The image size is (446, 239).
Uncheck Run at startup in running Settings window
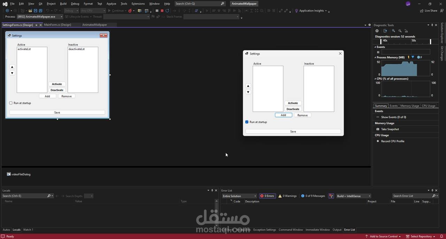click(247, 122)
